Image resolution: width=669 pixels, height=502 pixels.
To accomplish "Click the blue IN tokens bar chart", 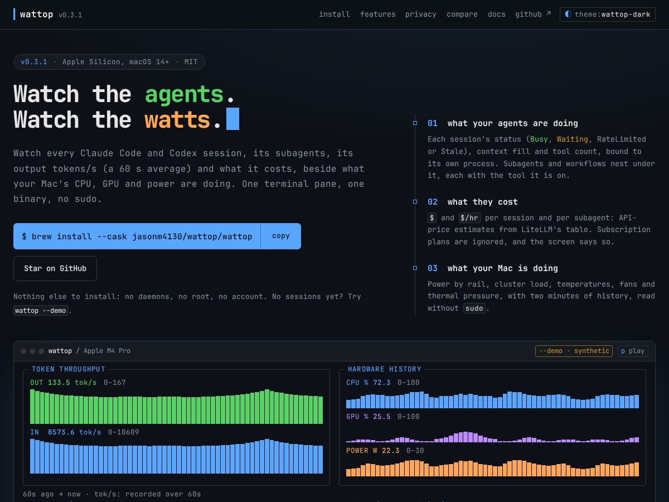I will [x=176, y=456].
